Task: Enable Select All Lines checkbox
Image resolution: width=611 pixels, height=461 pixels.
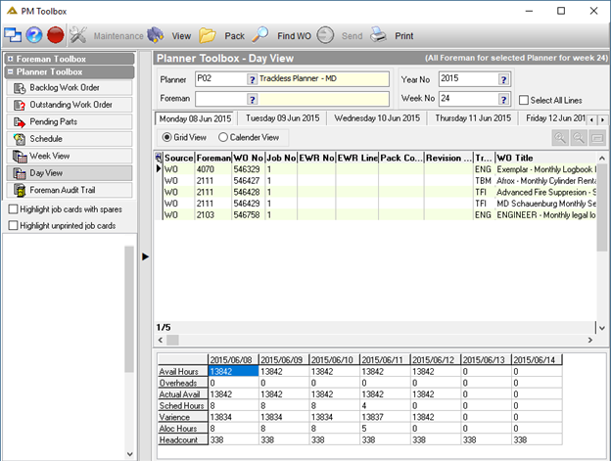Action: pos(524,100)
